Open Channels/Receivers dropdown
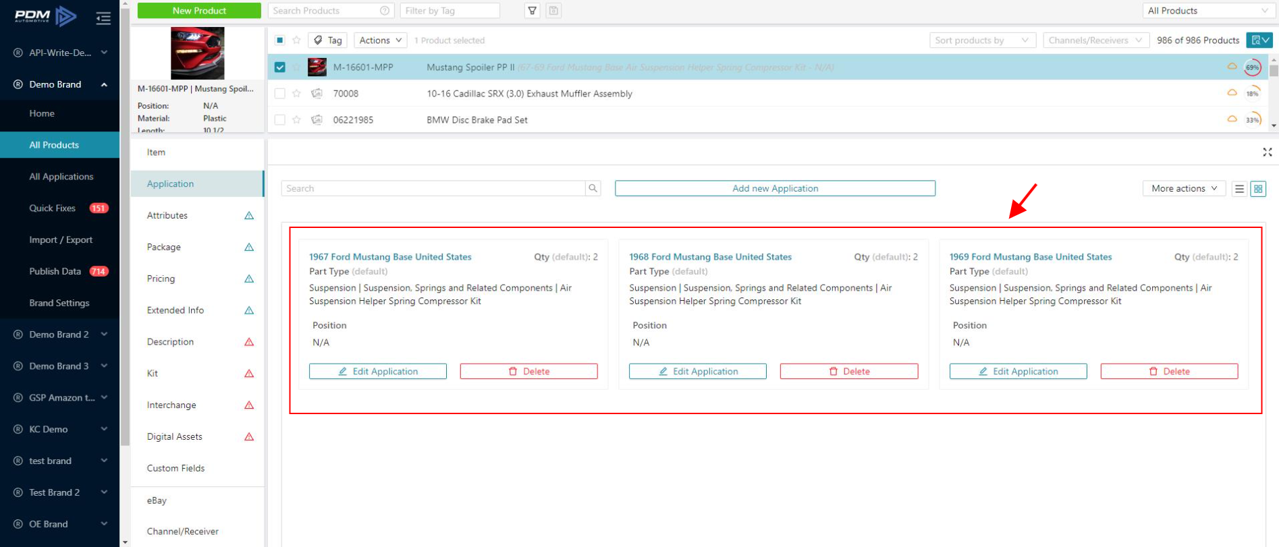This screenshot has height=547, width=1279. 1096,40
